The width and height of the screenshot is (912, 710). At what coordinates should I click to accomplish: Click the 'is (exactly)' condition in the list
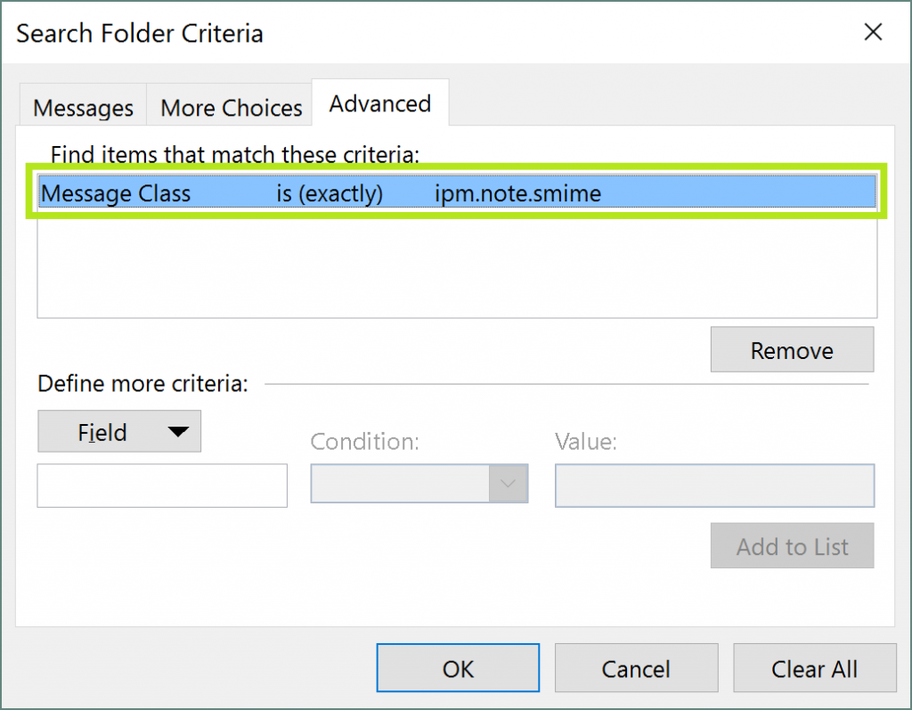click(329, 193)
